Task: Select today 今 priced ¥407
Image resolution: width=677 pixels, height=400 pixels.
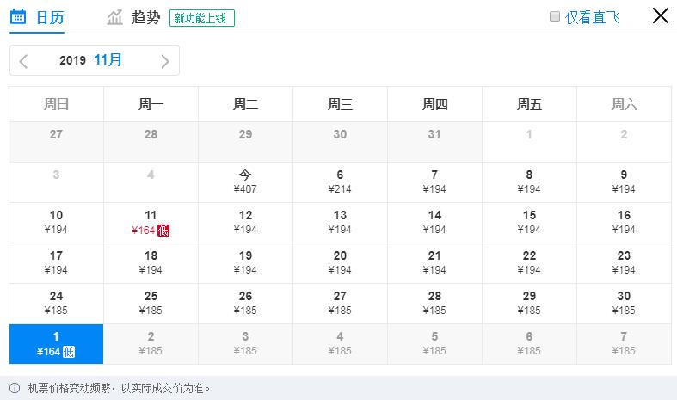Action: click(x=245, y=182)
